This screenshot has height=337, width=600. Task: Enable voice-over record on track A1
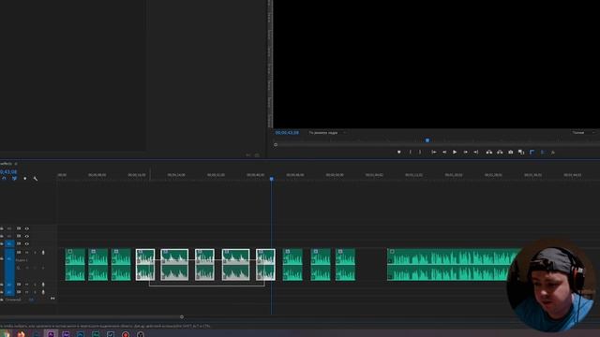point(43,253)
